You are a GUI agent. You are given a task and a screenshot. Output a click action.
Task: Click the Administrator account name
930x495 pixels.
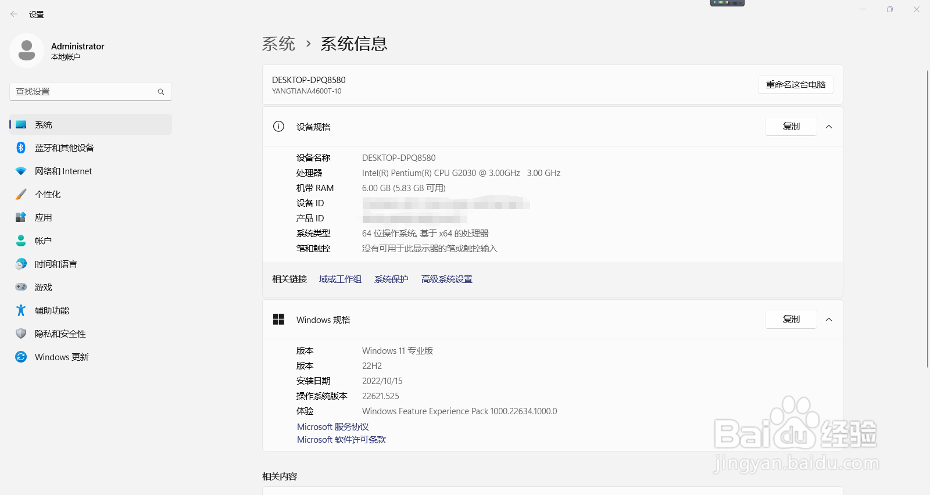tap(78, 46)
